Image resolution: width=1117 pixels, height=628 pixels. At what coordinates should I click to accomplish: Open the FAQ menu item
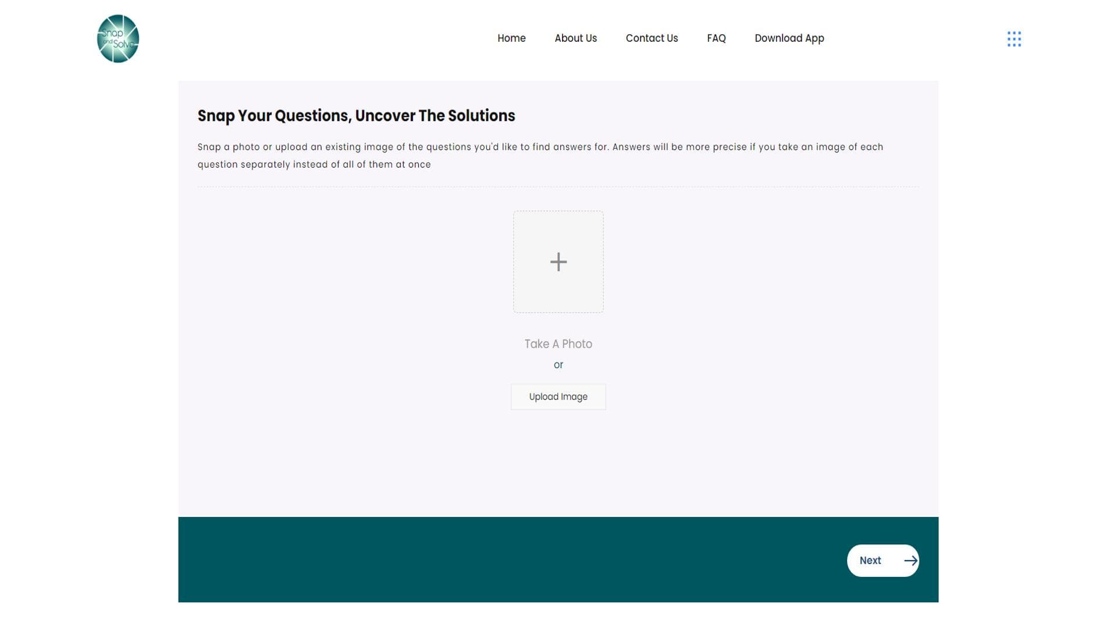(x=716, y=38)
